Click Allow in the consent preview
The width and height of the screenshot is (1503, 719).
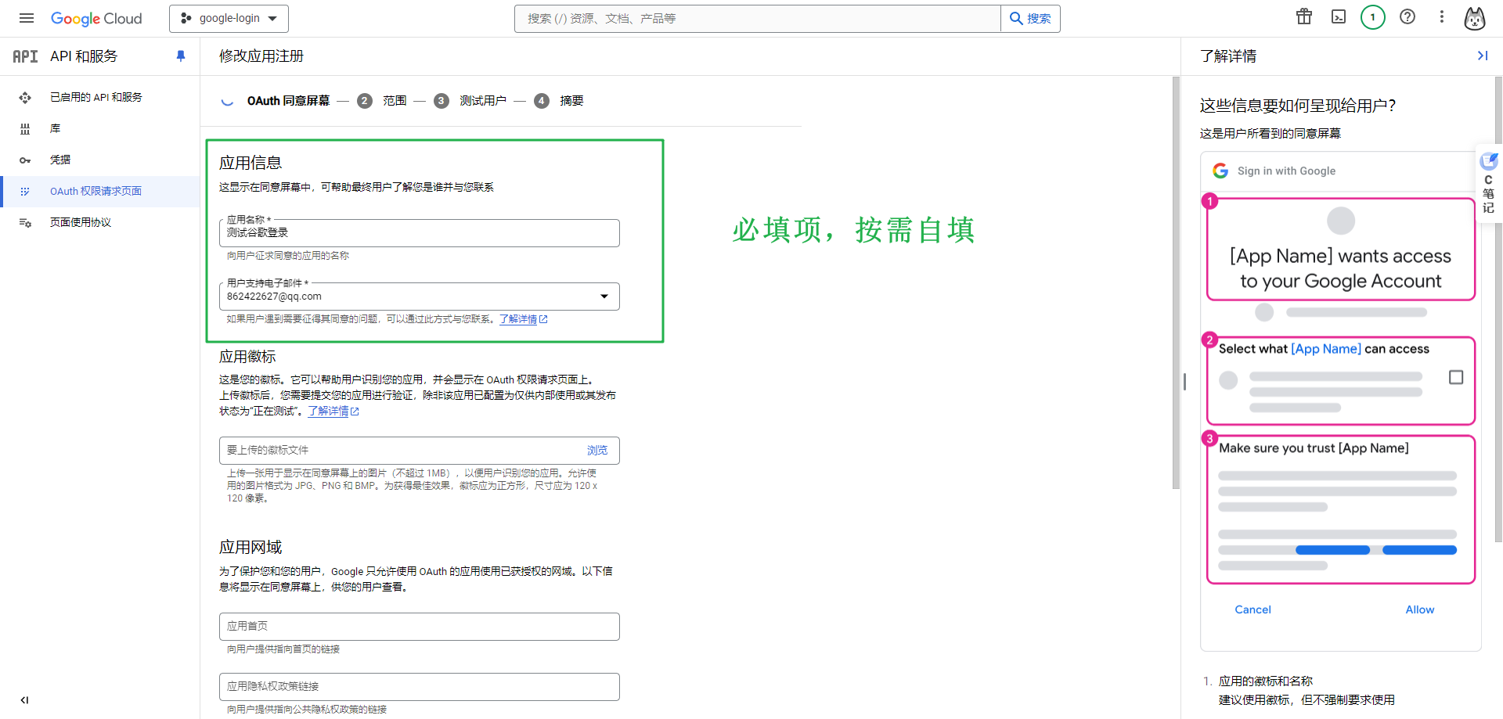pos(1420,609)
